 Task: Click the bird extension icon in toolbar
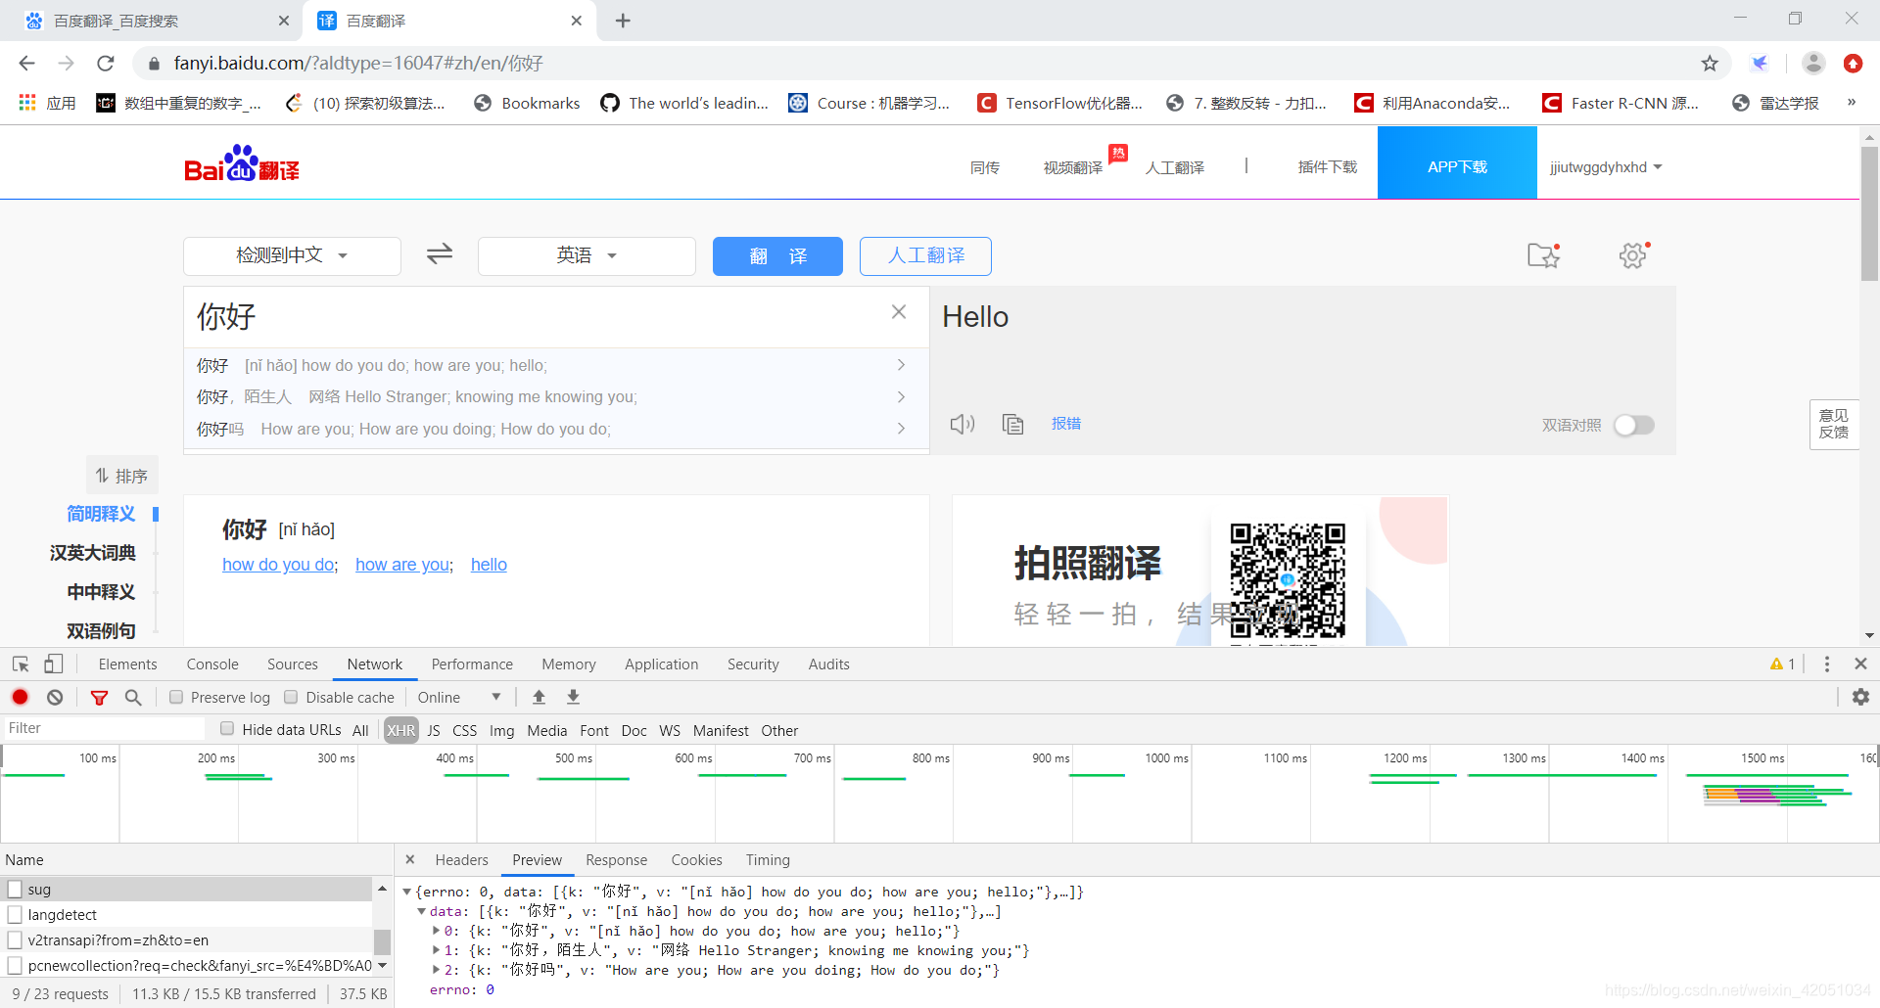[1760, 64]
